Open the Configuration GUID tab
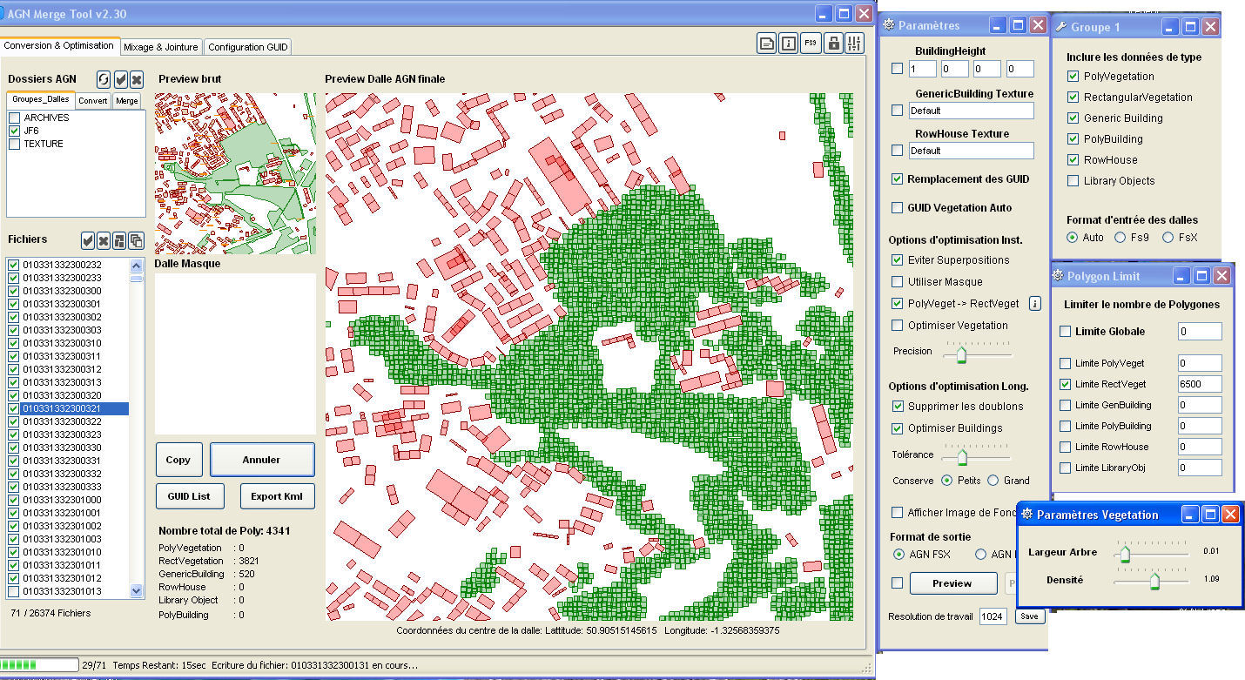 pos(248,47)
